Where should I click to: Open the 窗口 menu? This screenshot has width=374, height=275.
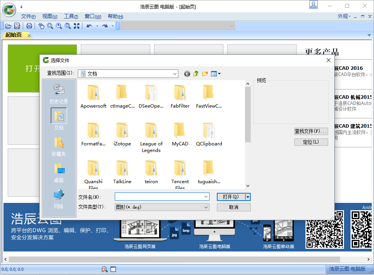[93, 16]
